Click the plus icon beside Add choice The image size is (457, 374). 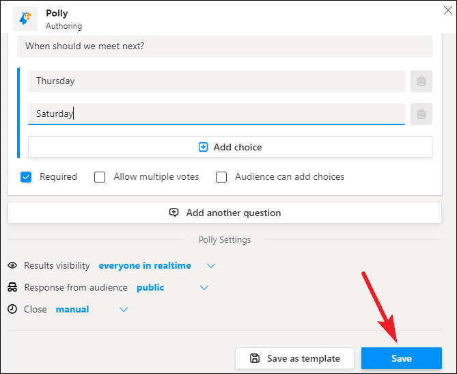[203, 147]
